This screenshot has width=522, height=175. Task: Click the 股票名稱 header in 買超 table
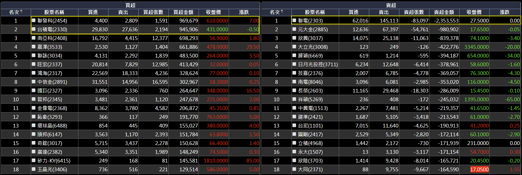[54, 12]
